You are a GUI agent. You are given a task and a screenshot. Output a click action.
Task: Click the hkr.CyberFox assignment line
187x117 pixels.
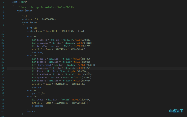pos(62,77)
